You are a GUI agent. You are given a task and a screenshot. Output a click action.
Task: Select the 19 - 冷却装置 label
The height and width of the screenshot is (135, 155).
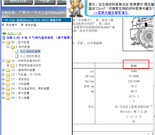[x=20, y=84]
